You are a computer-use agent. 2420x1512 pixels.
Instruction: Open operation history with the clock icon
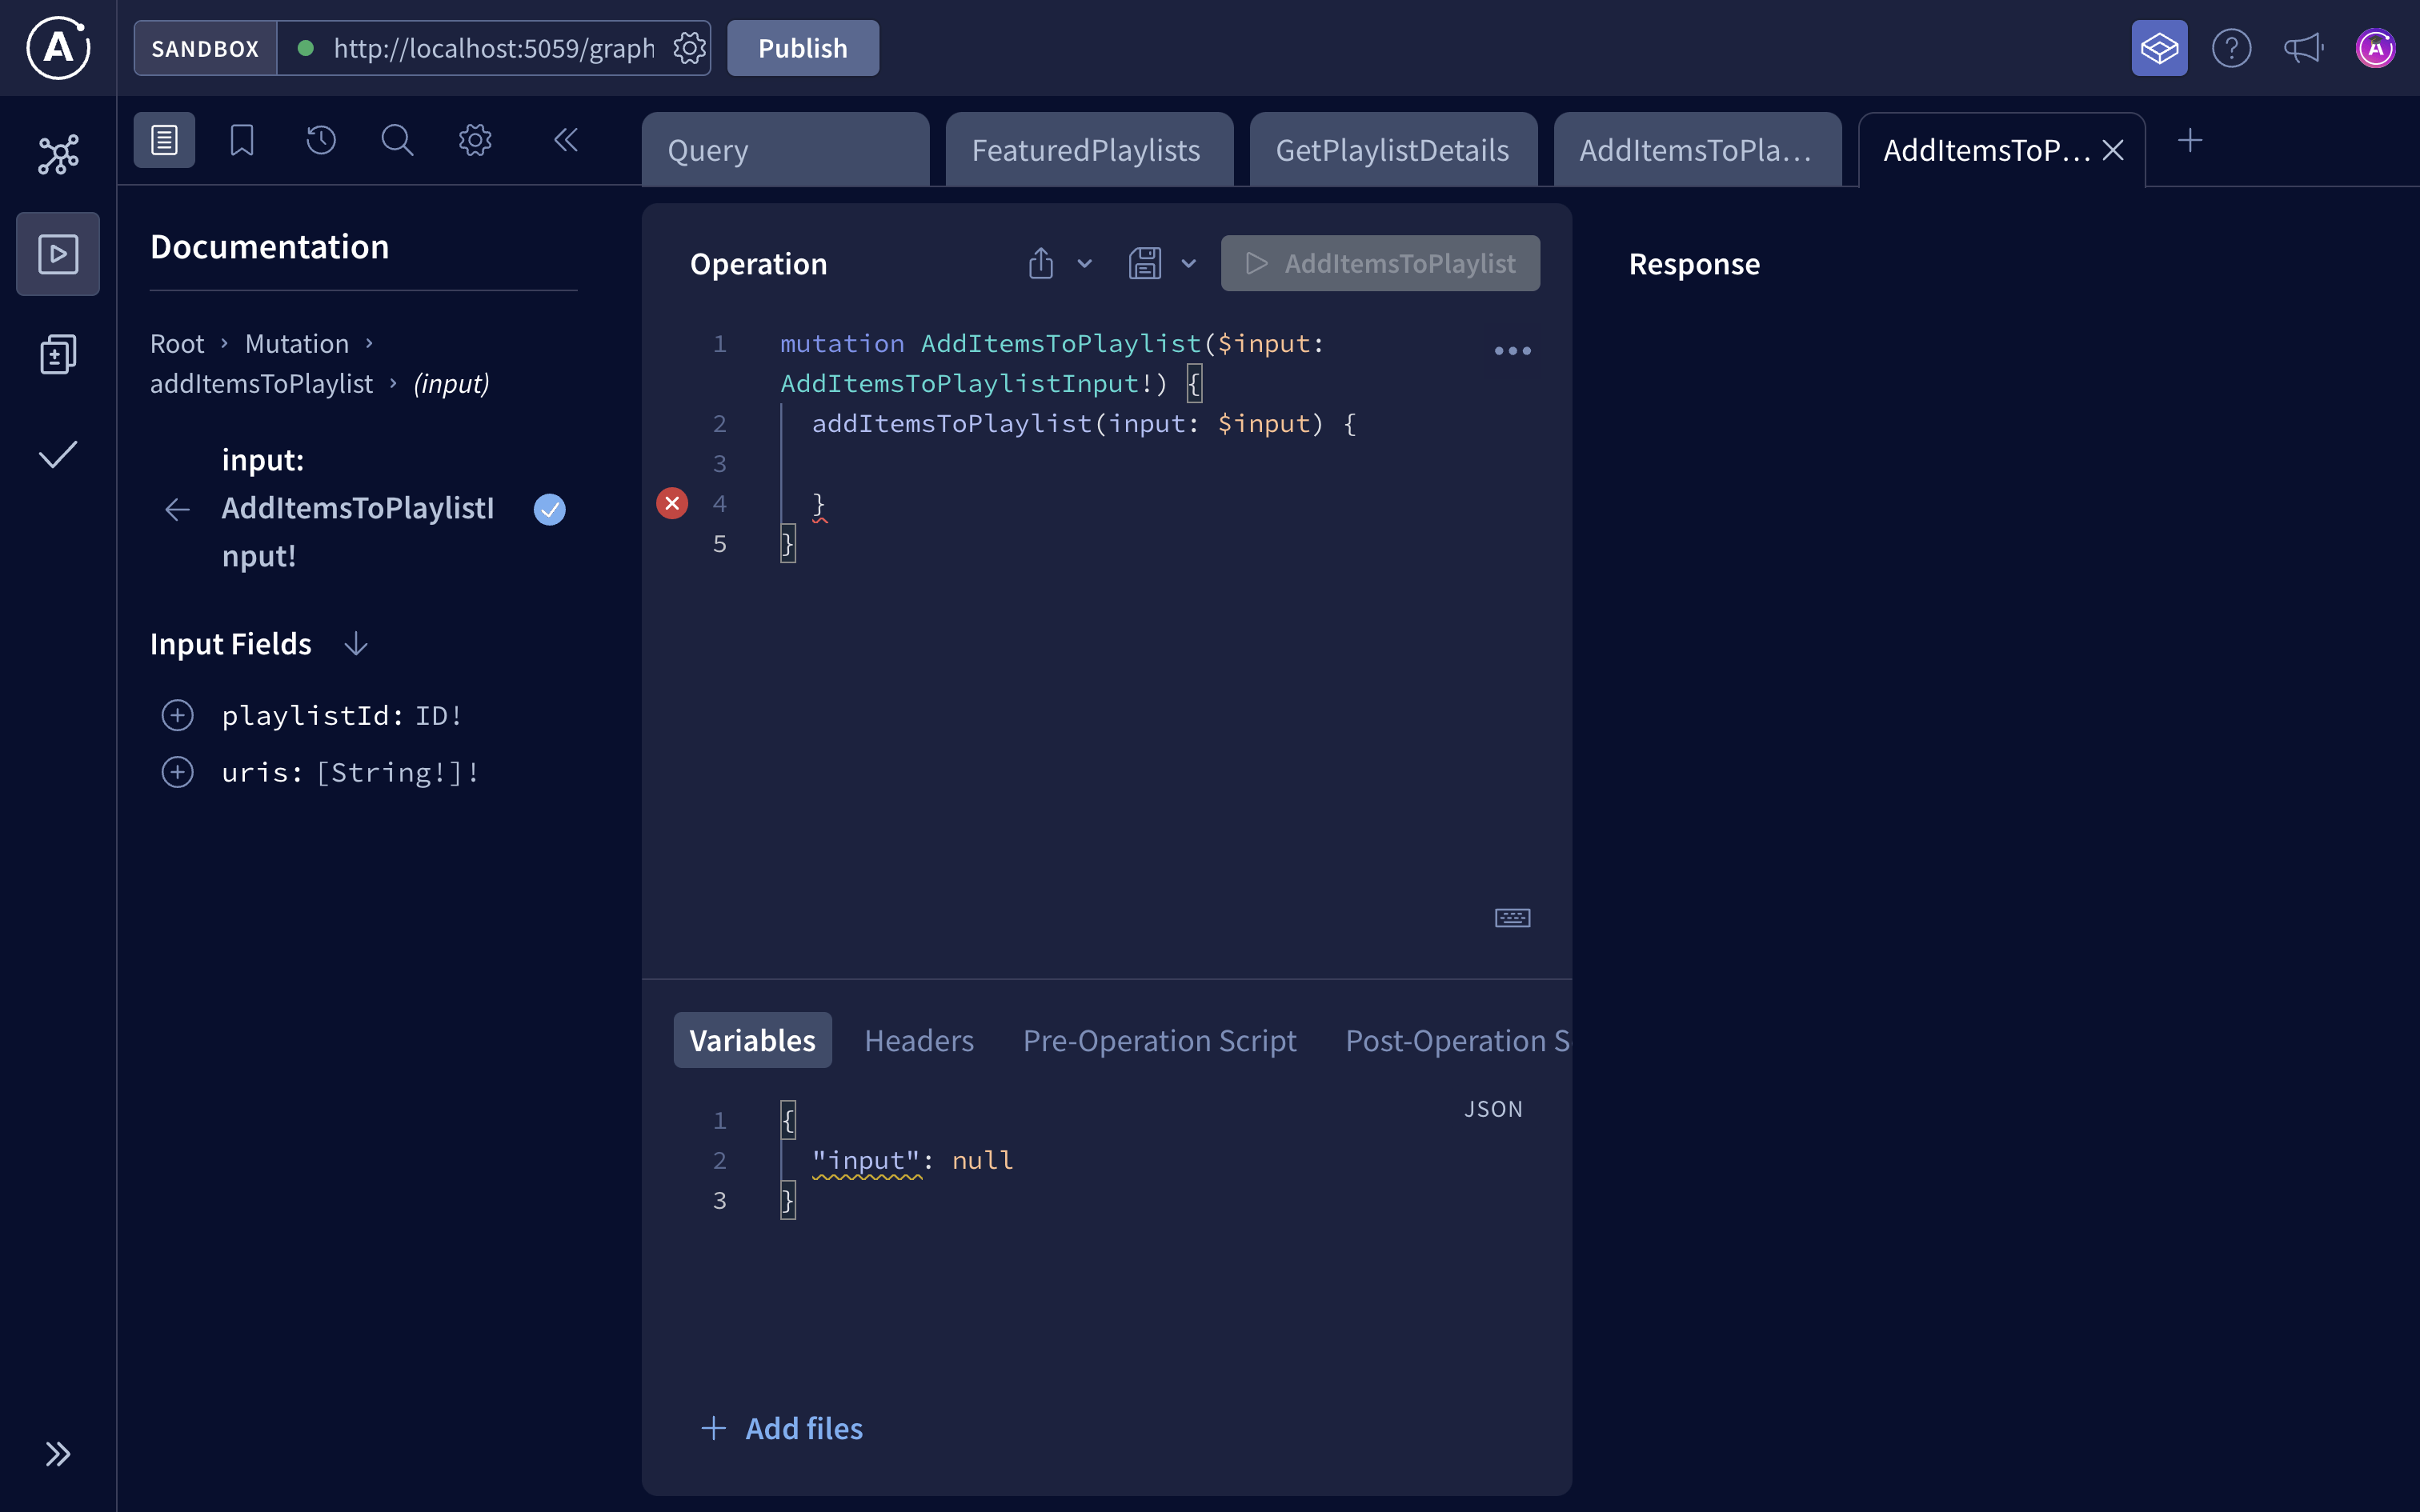click(319, 140)
